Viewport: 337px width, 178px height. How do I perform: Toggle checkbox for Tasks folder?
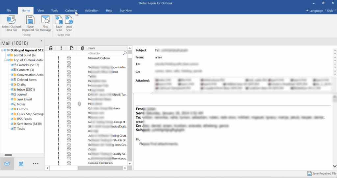pos(12,129)
